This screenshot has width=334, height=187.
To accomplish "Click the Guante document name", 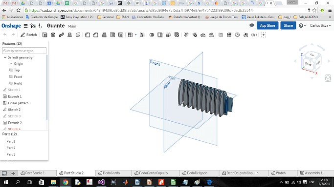I will (56, 26).
